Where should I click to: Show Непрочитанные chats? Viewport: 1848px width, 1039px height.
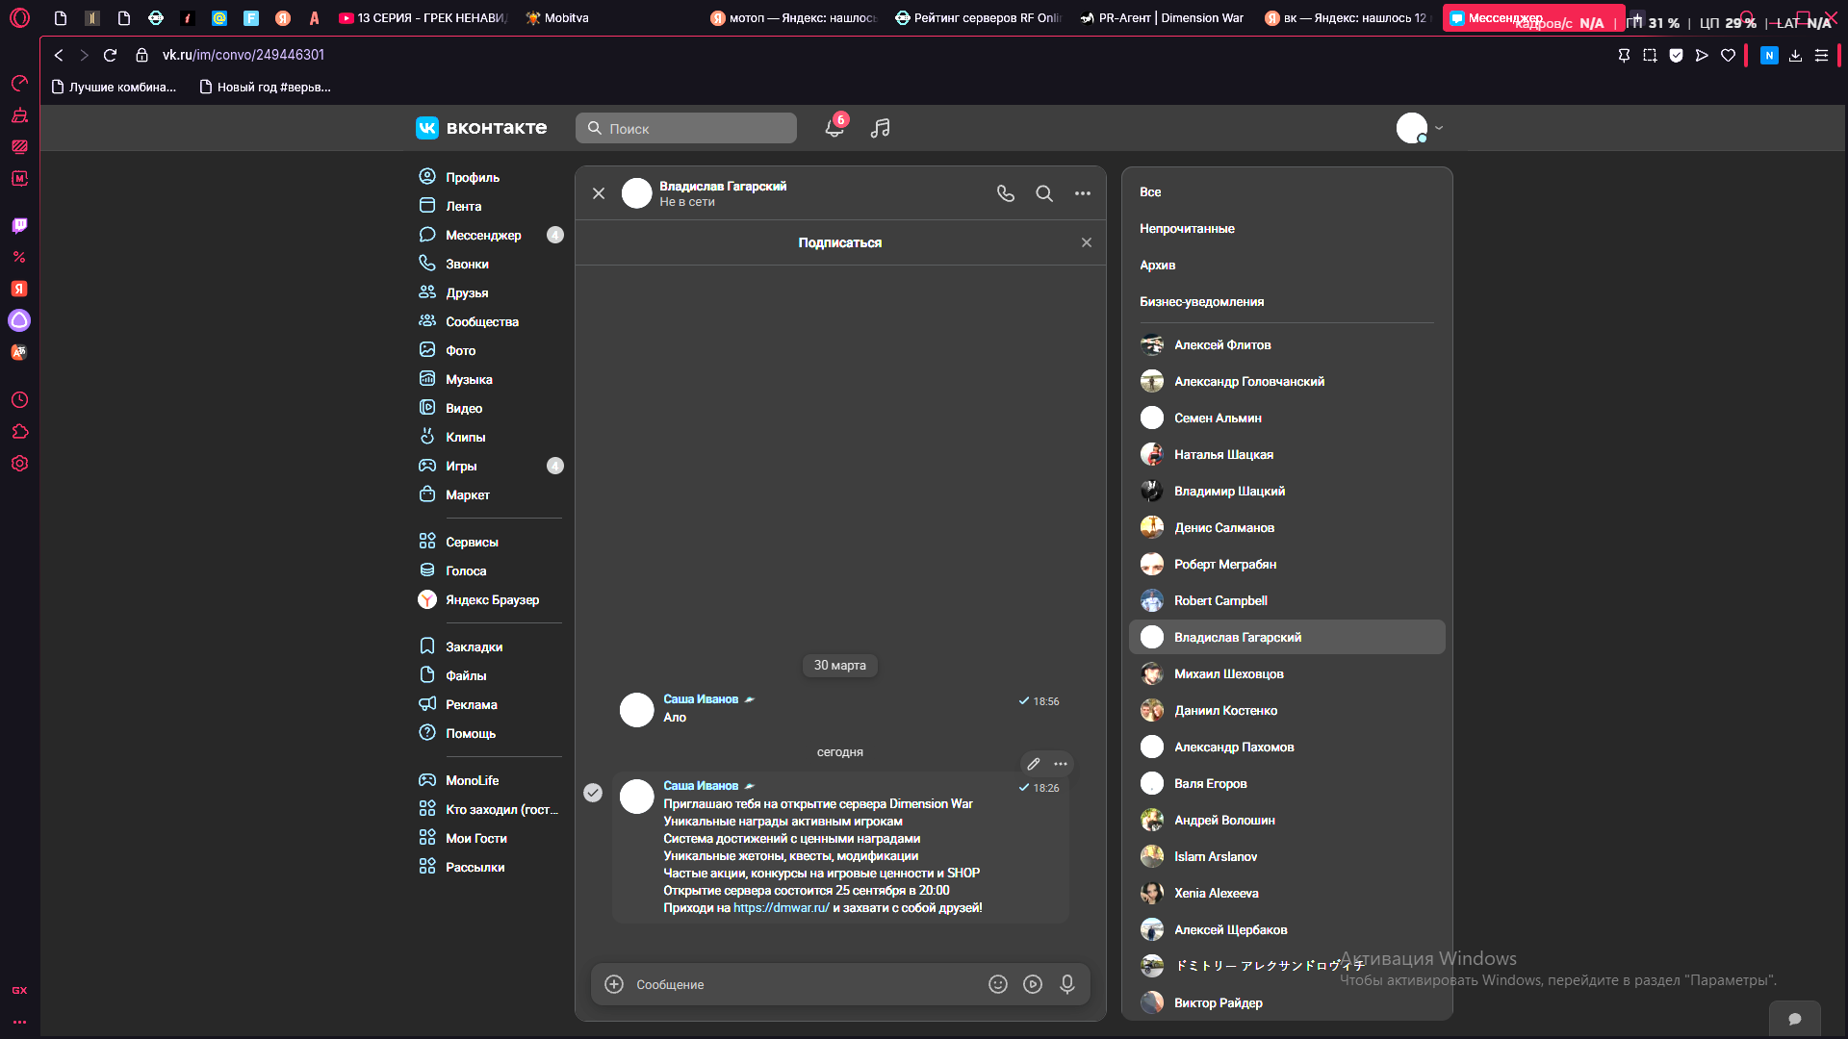point(1187,228)
